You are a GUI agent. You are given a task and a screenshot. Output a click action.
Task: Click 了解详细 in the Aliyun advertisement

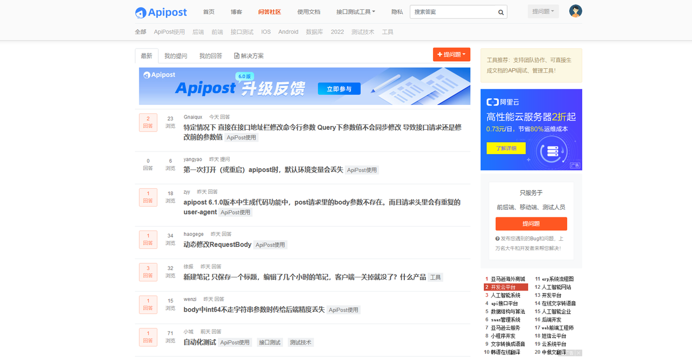point(505,148)
